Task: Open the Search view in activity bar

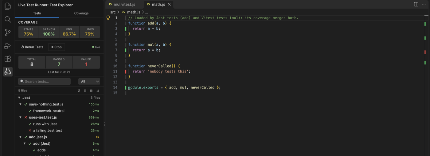Action: 8,19
